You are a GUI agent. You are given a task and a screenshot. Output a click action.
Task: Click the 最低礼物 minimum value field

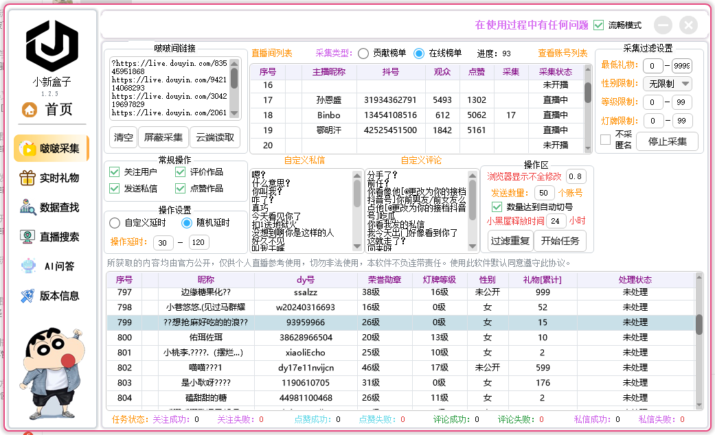653,66
